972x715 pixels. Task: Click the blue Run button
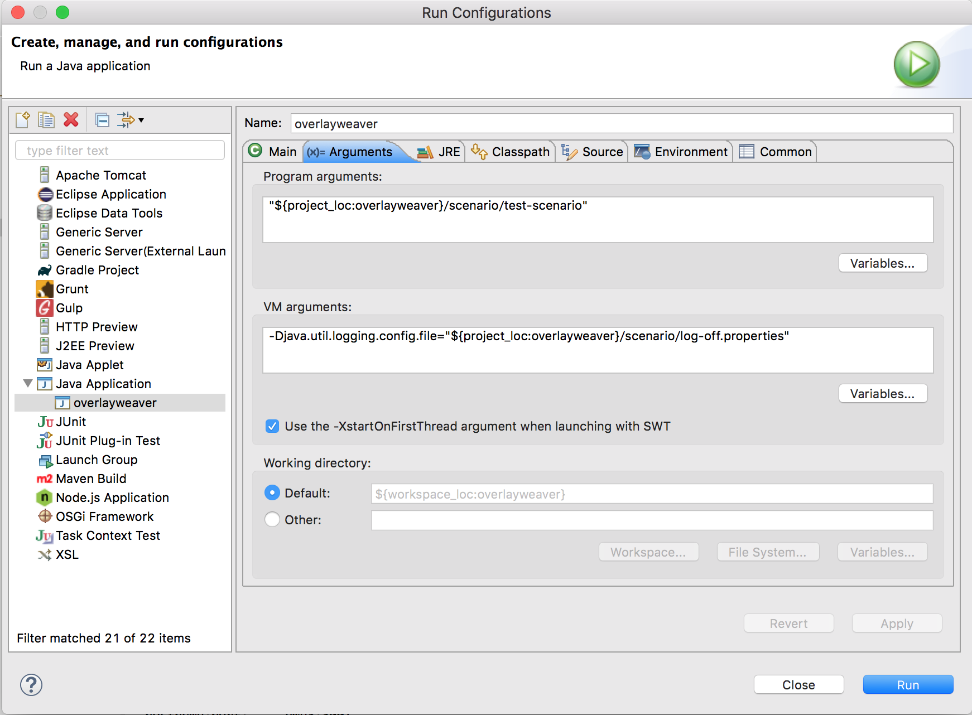click(x=908, y=685)
